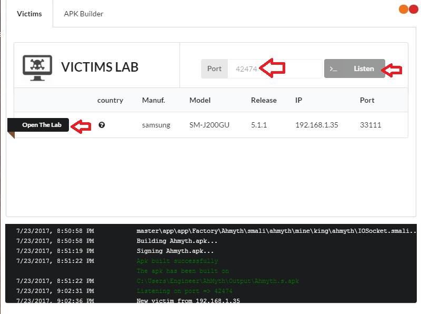Click the unknown-country help glyph on the victim row
The width and height of the screenshot is (421, 314).
(103, 125)
